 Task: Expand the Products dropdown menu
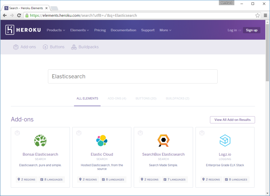(56, 30)
